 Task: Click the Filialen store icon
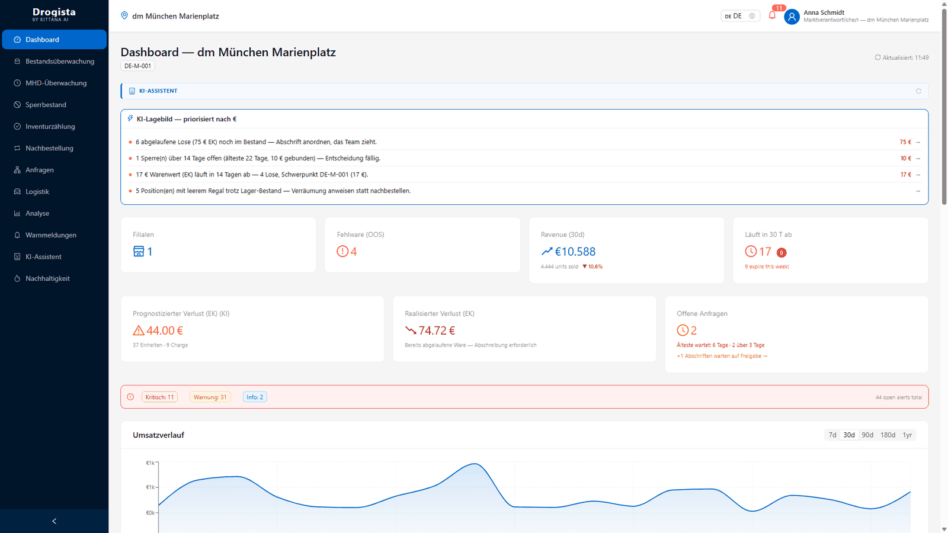[x=139, y=252]
